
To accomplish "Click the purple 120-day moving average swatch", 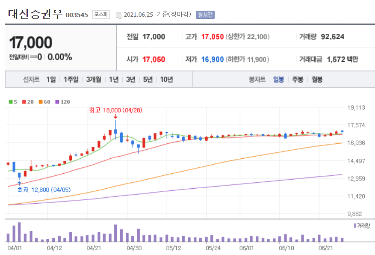I will 57,102.
